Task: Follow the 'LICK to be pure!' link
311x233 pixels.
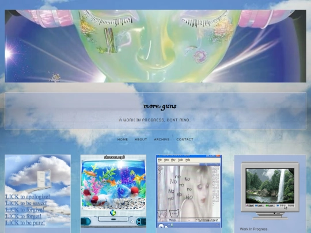Action: [x=25, y=223]
